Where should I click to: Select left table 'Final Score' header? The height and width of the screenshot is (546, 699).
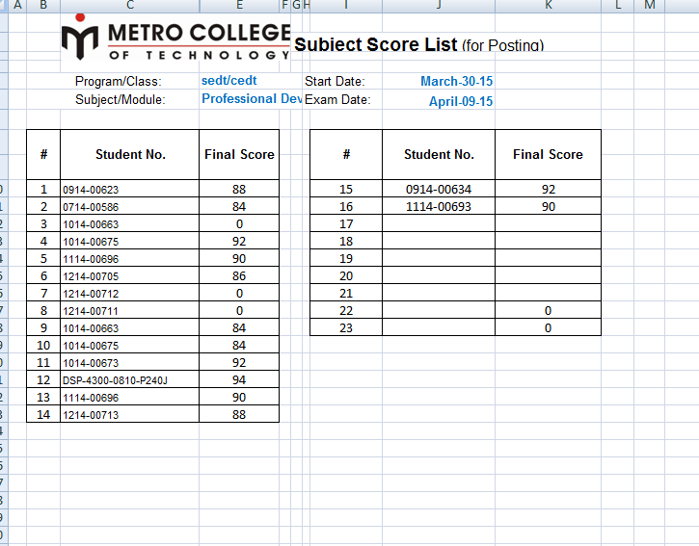(x=239, y=154)
